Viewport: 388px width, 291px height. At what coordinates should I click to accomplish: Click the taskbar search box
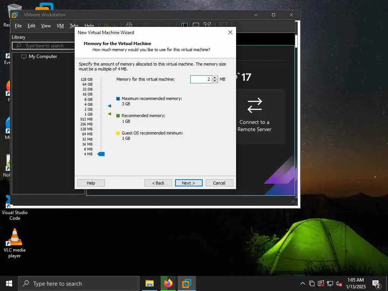tap(79, 283)
